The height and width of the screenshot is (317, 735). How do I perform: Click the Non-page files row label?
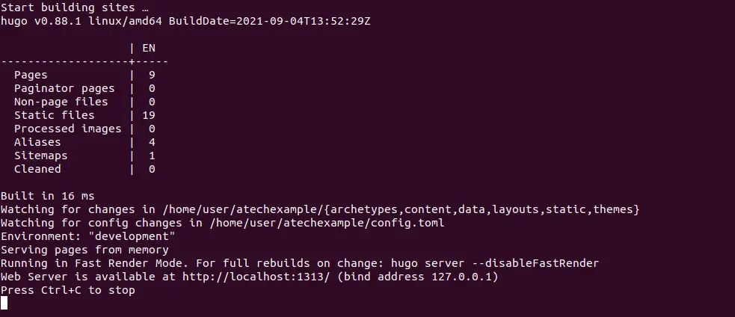point(61,102)
